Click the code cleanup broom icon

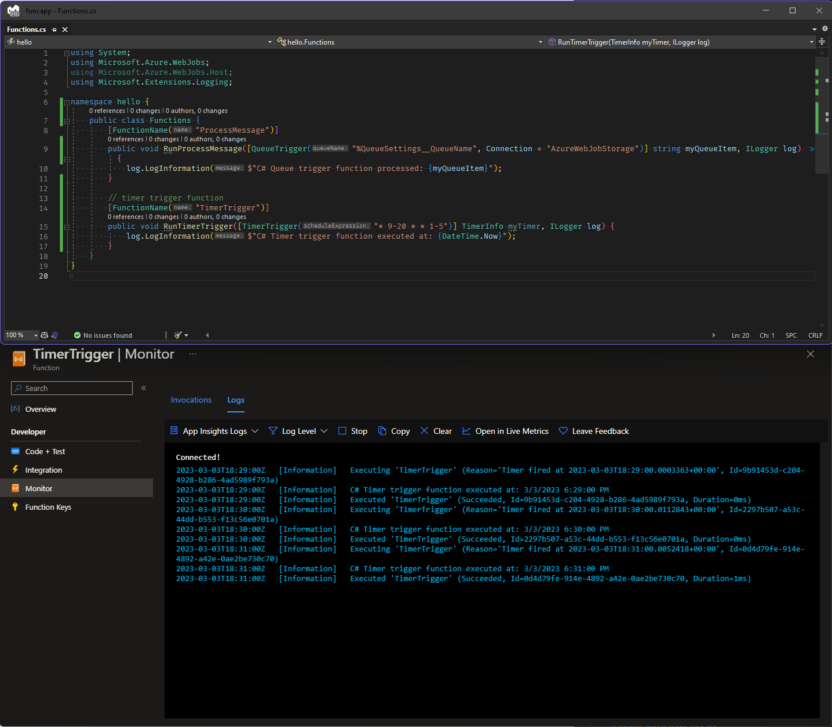178,335
